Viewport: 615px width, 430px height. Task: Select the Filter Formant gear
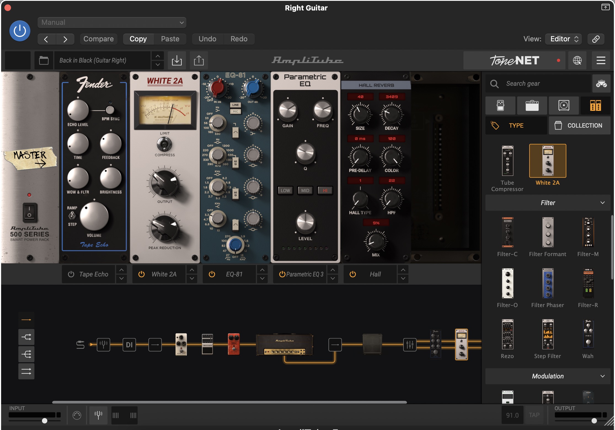548,232
